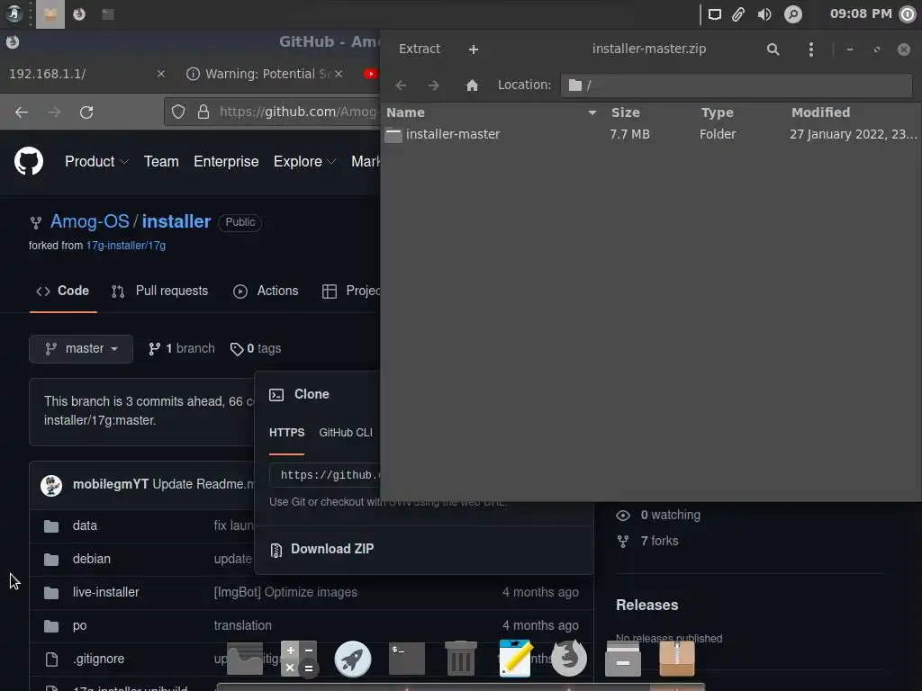The width and height of the screenshot is (922, 691).
Task: View the 0 watching link
Action: coord(658,516)
